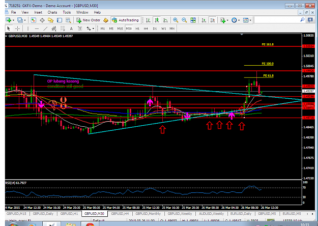
Task: Click the Zoom In magnifier icon
Action: (176, 20)
